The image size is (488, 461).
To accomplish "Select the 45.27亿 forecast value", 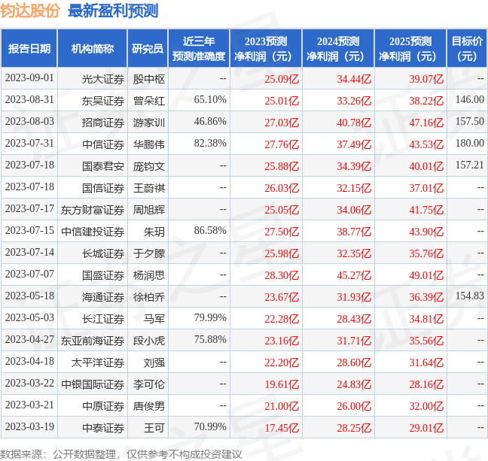I will (354, 275).
